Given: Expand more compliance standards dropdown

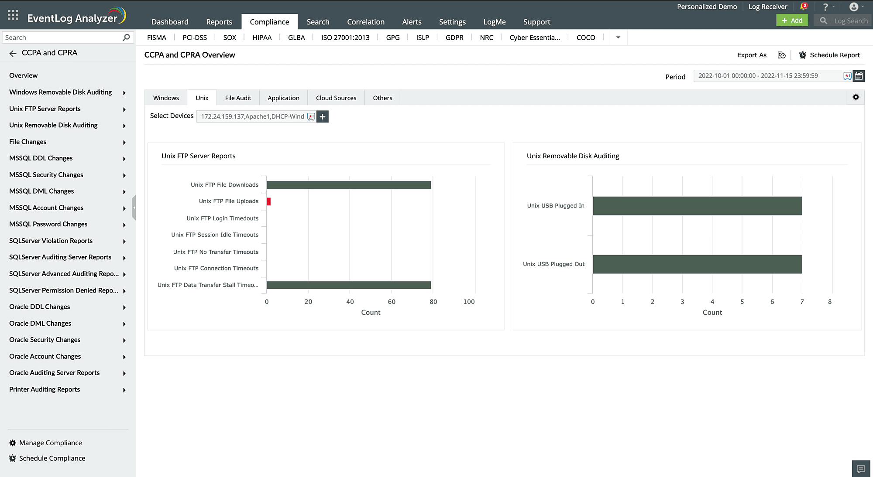Looking at the screenshot, I should (618, 37).
